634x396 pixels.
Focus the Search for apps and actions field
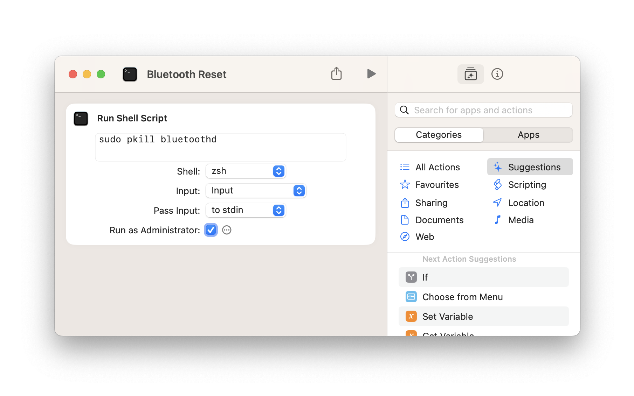coord(484,110)
